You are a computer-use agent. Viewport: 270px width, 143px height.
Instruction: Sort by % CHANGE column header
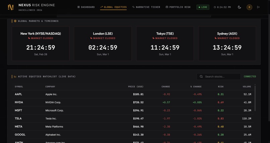pos(196,87)
